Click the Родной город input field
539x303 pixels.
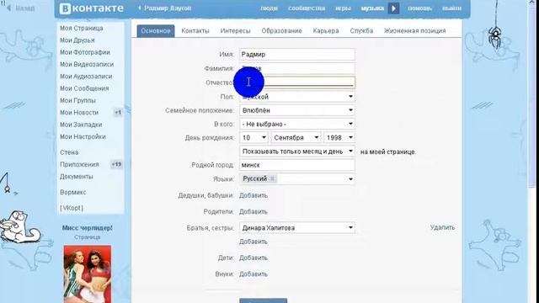[x=297, y=165]
